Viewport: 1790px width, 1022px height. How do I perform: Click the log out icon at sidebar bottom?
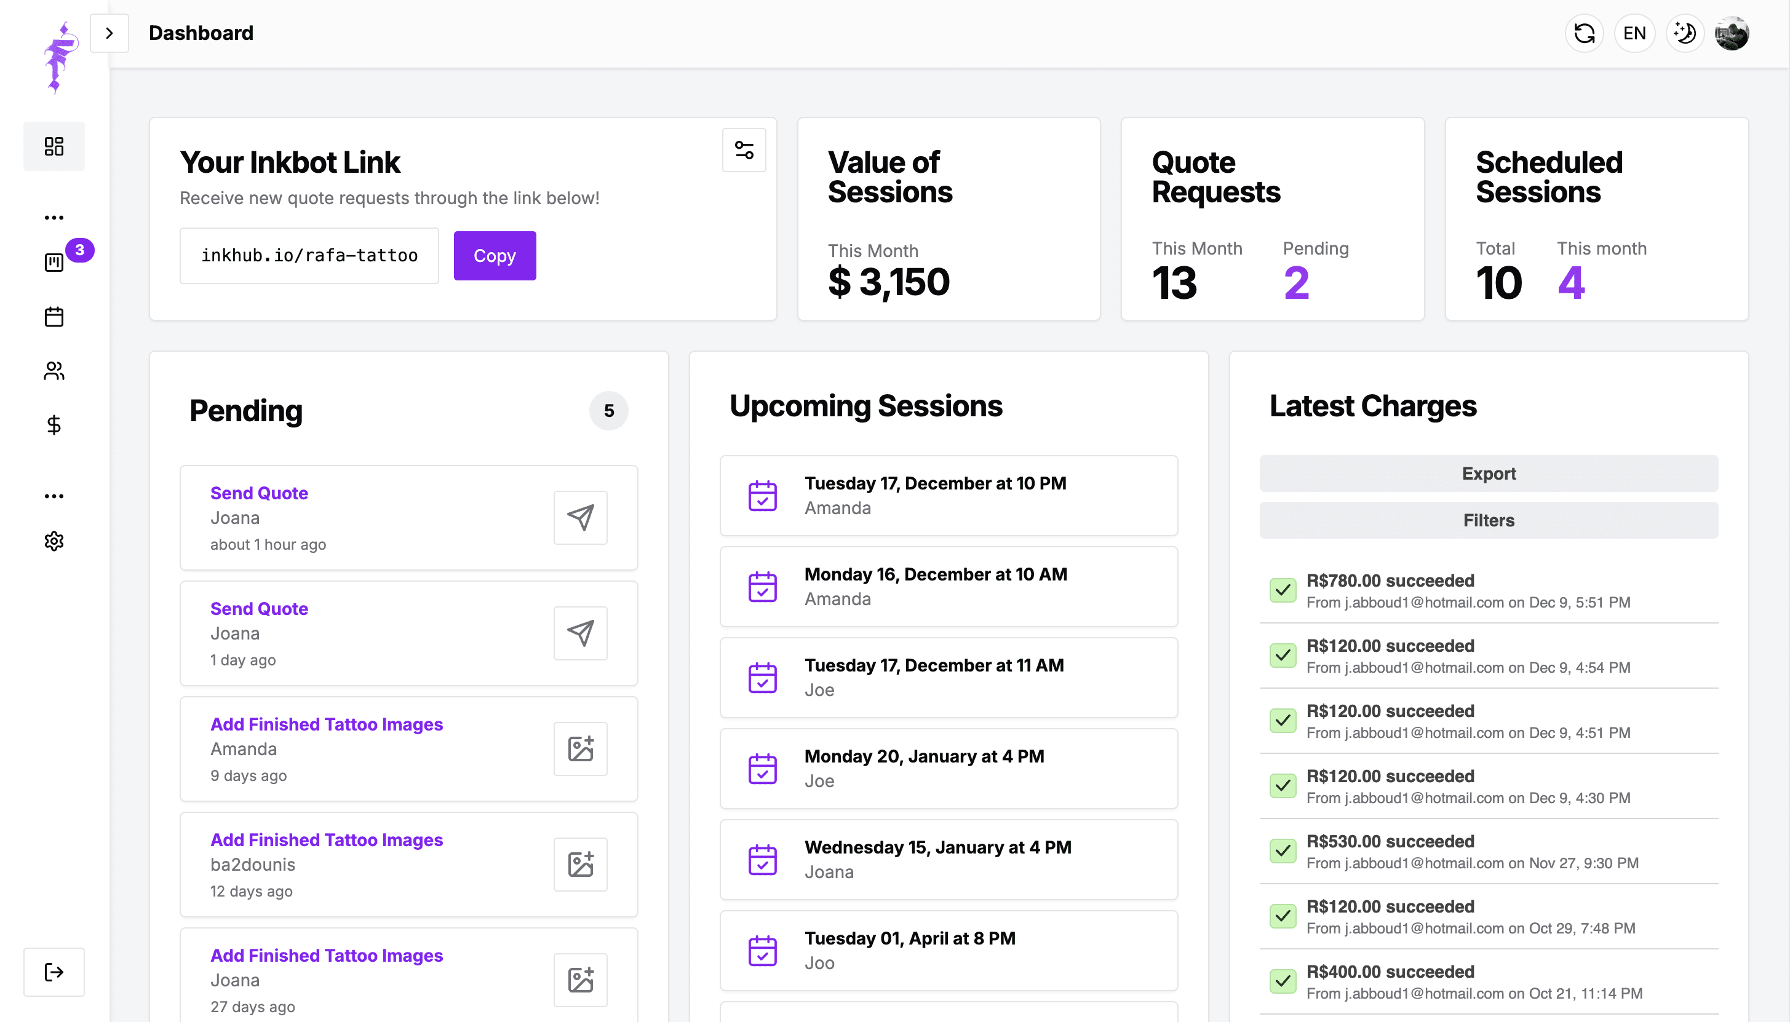(x=54, y=972)
